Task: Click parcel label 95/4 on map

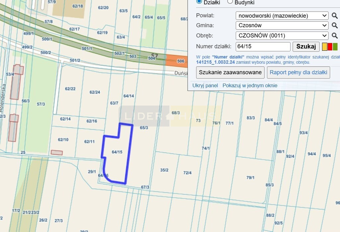Action: pyautogui.click(x=327, y=155)
